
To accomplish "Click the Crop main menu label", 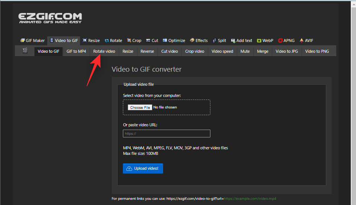I will pos(137,40).
